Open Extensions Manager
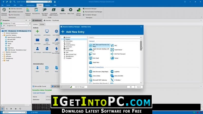Viewport: 203px width, 114px height. point(90,9)
